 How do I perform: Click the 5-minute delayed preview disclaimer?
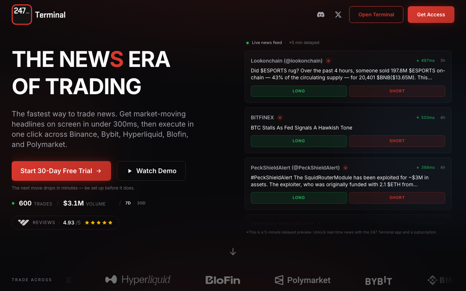coord(341,232)
